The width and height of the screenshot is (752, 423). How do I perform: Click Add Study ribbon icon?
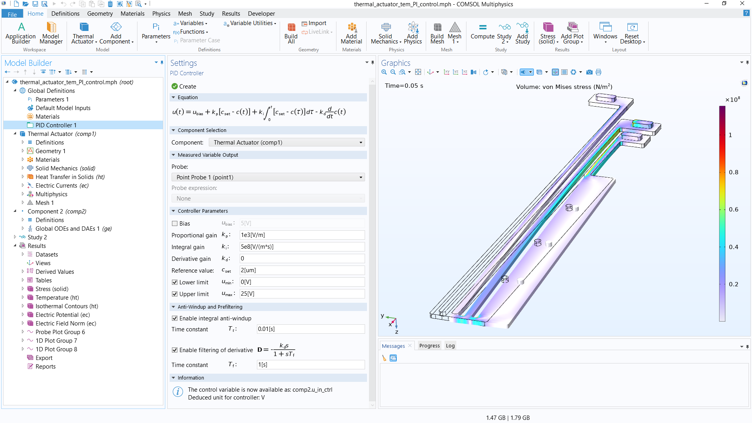522,33
